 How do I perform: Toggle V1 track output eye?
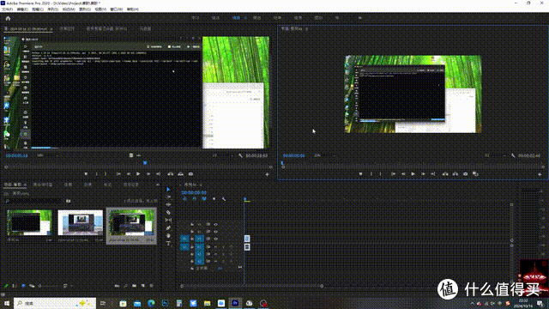(x=215, y=239)
